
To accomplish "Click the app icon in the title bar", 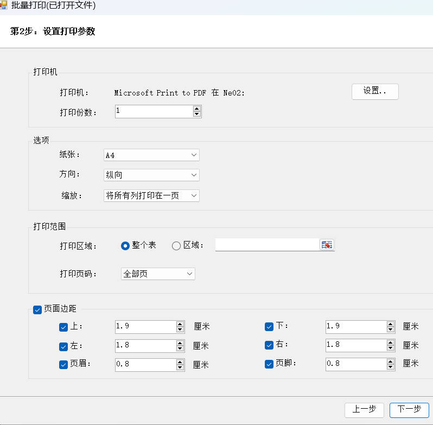I will pyautogui.click(x=3, y=6).
